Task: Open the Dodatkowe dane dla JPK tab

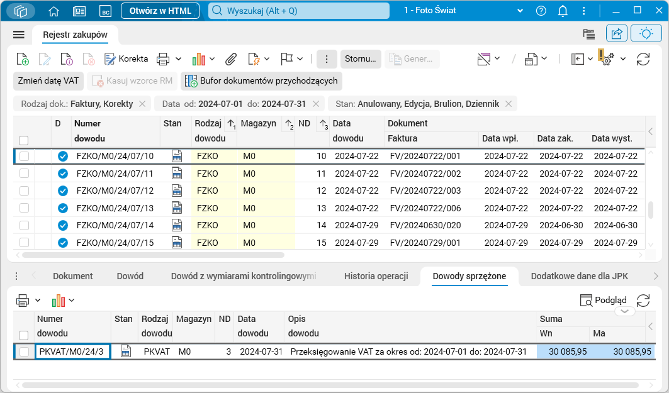Action: click(579, 276)
